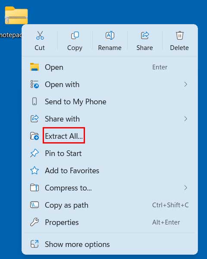Click the Properties wrench icon

coord(34,222)
